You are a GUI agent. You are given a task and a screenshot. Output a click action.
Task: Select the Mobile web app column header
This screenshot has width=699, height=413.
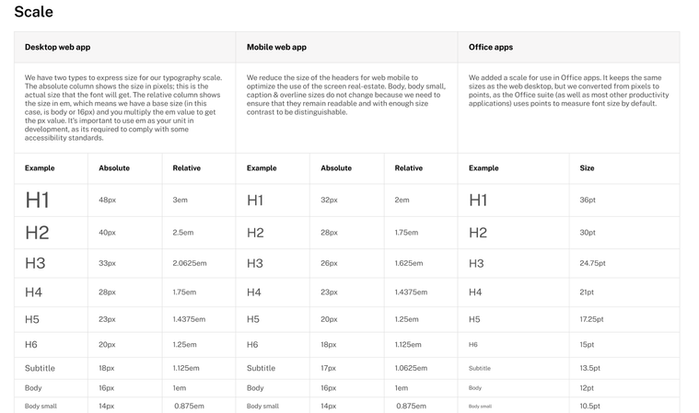[x=276, y=47]
